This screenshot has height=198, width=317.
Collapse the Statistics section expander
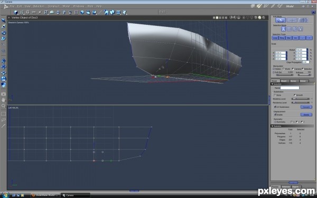272,126
